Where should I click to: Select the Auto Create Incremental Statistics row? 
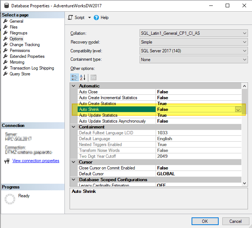pyautogui.click(x=159, y=98)
